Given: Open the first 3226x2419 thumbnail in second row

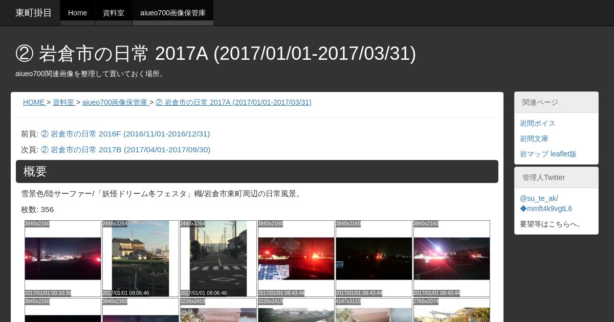Looking at the screenshot, I should [218, 310].
